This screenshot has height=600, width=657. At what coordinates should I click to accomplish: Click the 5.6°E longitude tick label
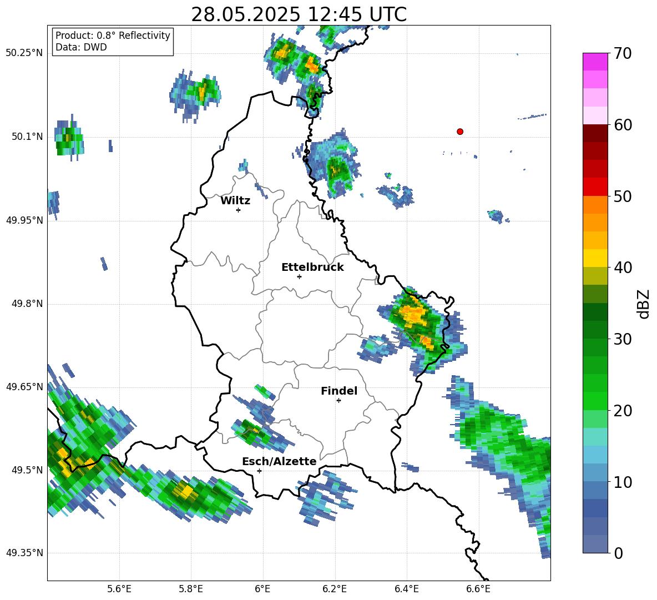[119, 589]
